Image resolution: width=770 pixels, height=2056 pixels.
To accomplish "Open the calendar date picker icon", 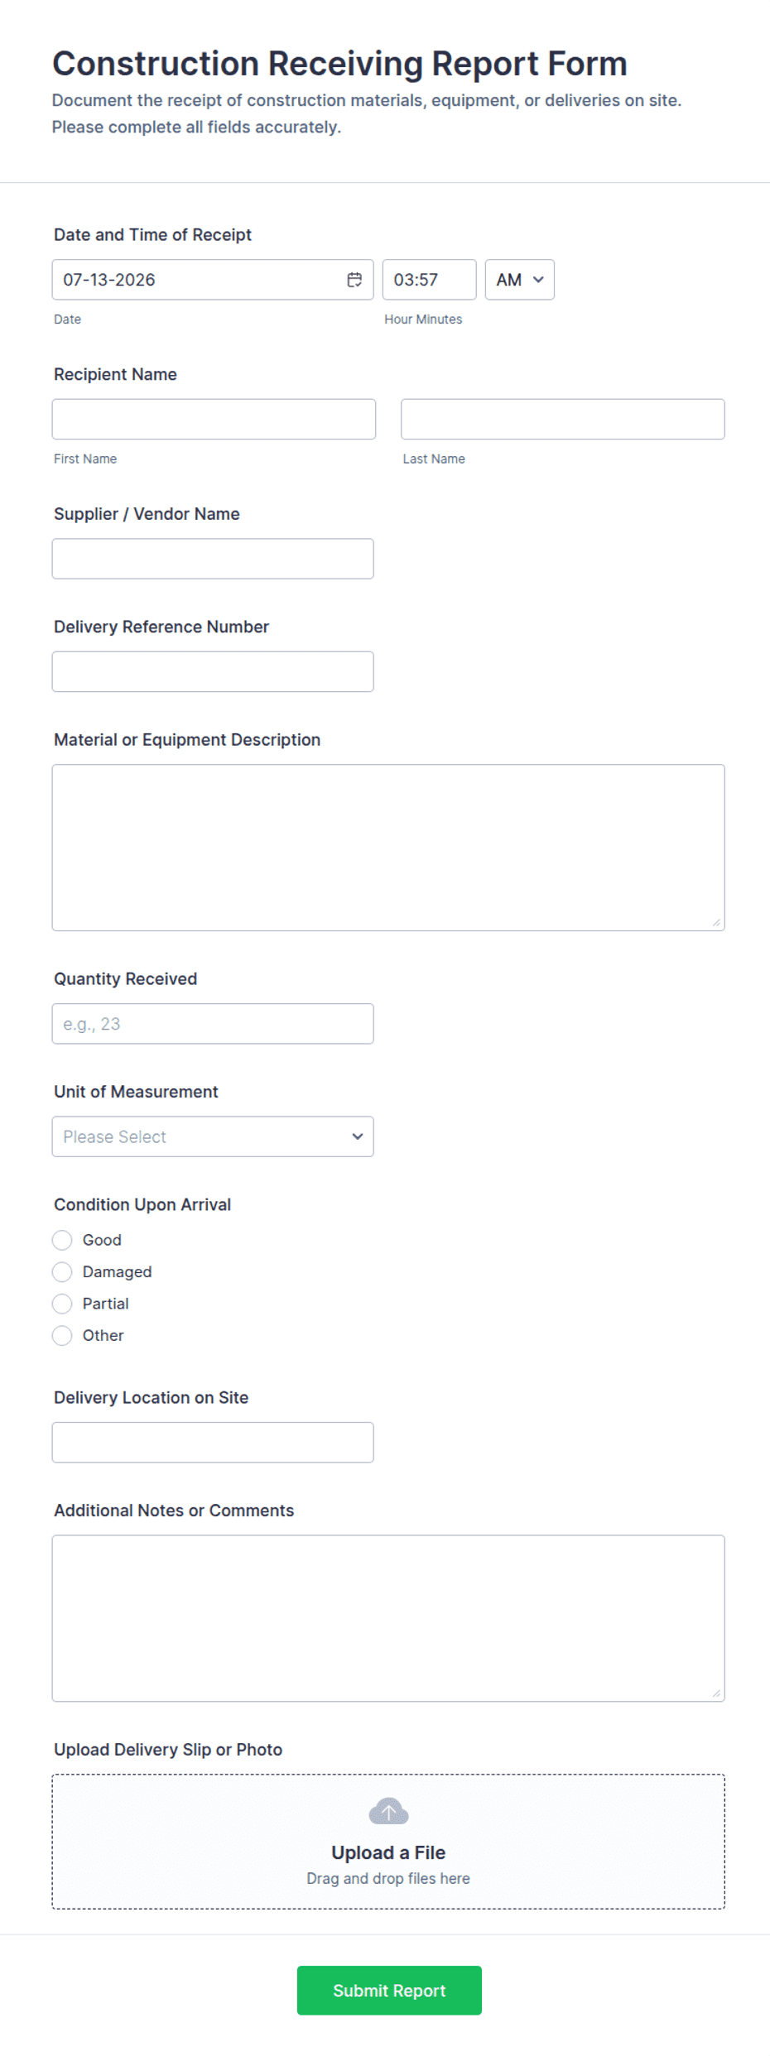I will (354, 280).
